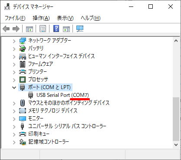Expand the ヒューマン インターフェイス デバイス node

(14, 57)
